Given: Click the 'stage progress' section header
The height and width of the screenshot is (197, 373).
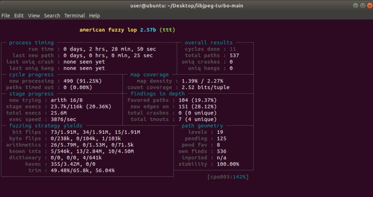Looking at the screenshot, I should click(x=32, y=94).
